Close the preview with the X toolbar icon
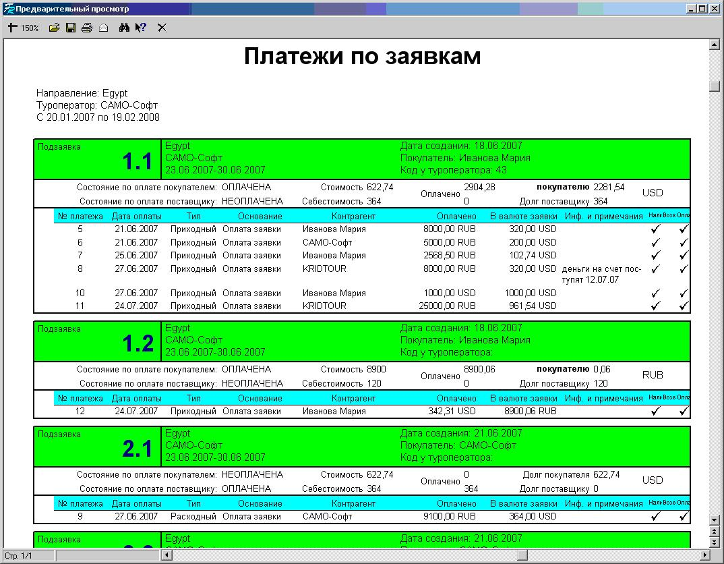The image size is (724, 564). pos(161,27)
